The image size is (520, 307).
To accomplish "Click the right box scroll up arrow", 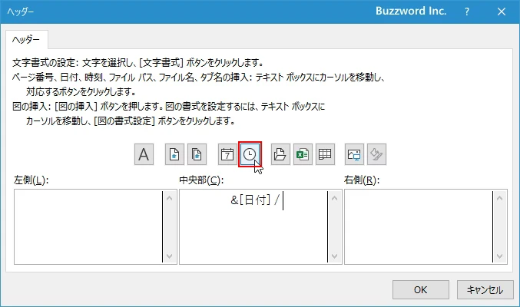I will [500, 198].
